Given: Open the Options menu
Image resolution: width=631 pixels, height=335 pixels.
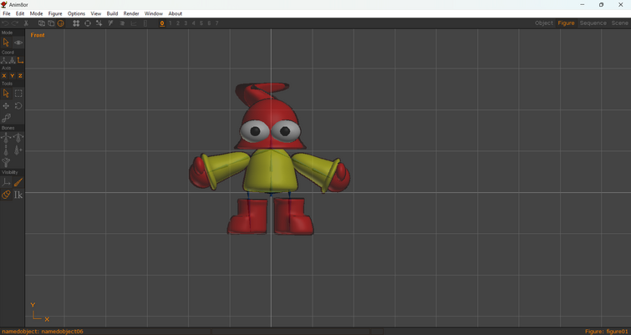Looking at the screenshot, I should point(76,13).
